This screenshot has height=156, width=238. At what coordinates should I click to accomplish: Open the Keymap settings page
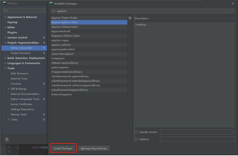coord(13,22)
